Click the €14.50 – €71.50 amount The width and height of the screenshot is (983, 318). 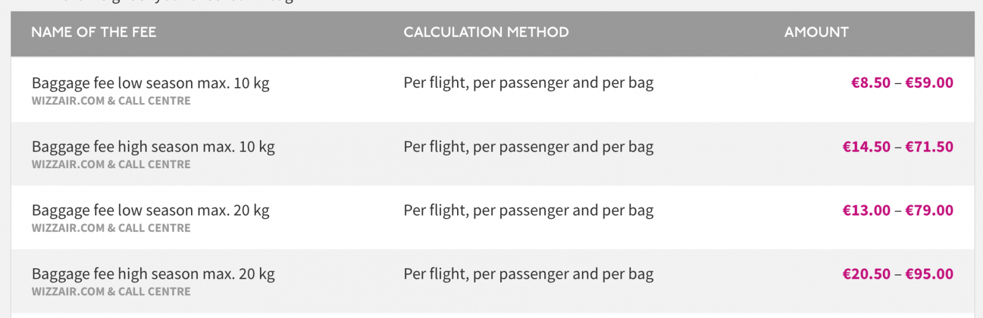coord(898,147)
